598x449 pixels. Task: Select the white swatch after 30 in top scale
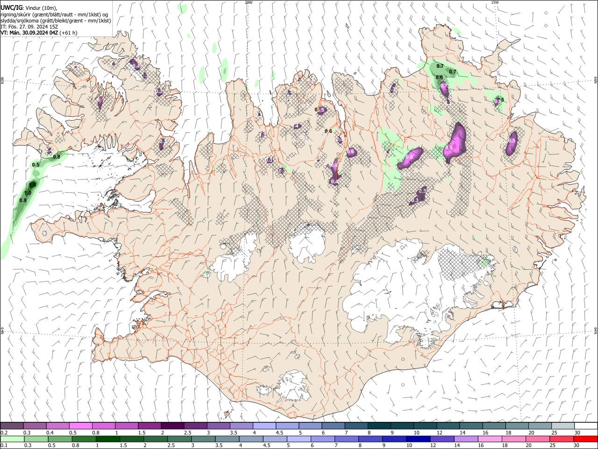click(586, 426)
